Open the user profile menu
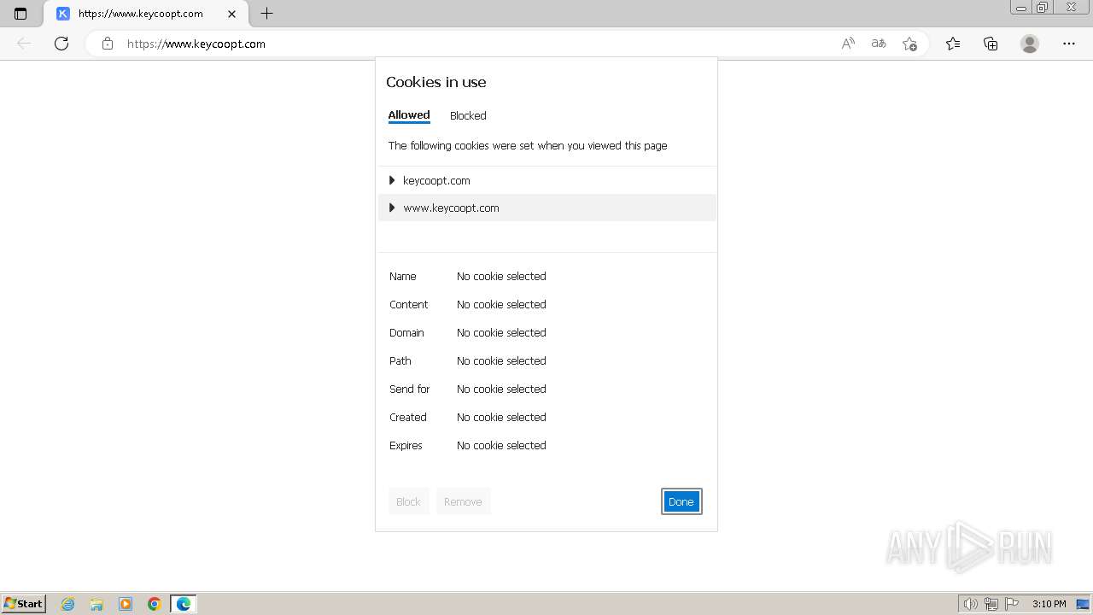Viewport: 1093px width, 615px height. (x=1030, y=44)
